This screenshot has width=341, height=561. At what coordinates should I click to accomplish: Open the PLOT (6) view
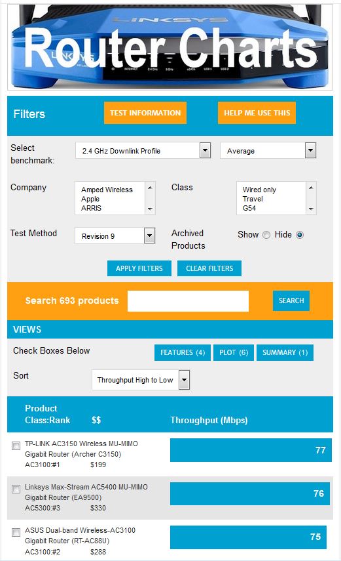(234, 352)
